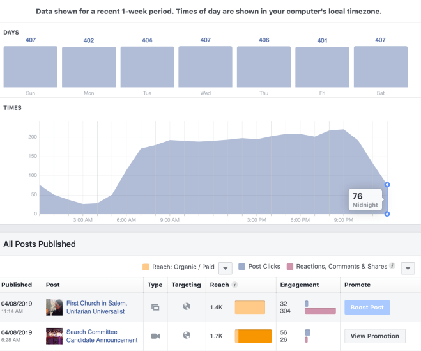Screen dimensions: 421x351
Task: Click the Reach info icon in column header
Action: 235,285
